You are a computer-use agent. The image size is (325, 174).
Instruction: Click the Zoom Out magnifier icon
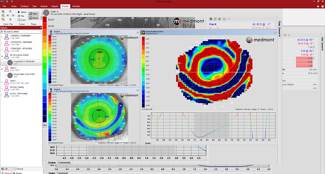click(x=3, y=16)
